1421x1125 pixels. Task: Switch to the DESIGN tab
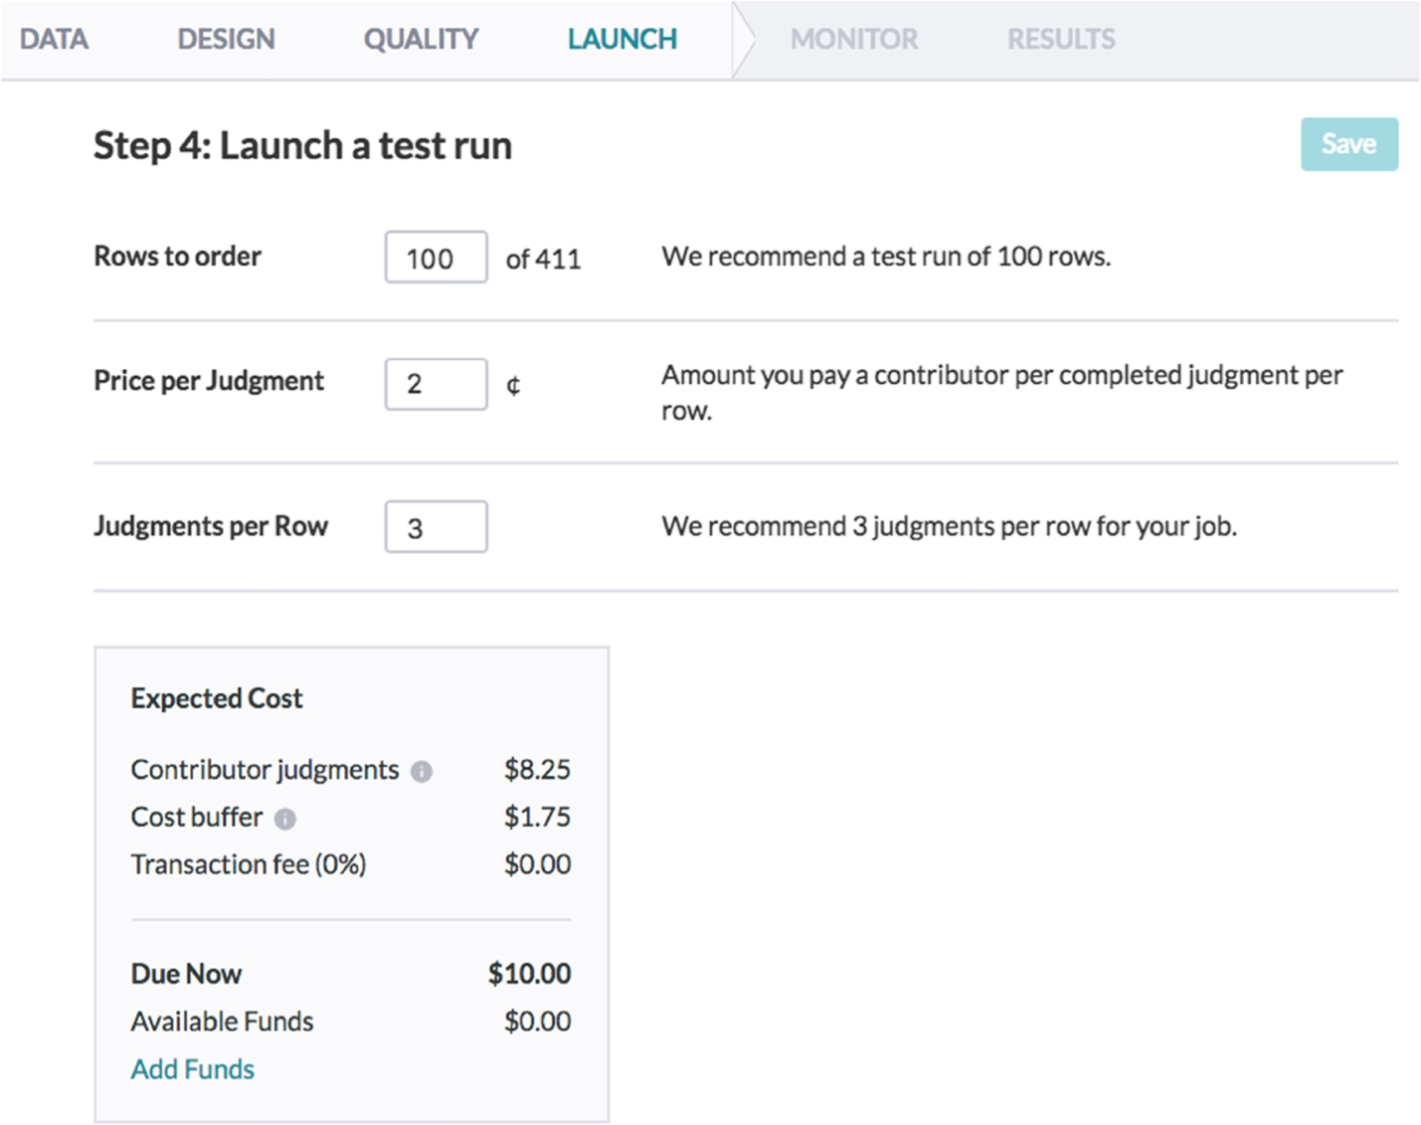[x=226, y=39]
